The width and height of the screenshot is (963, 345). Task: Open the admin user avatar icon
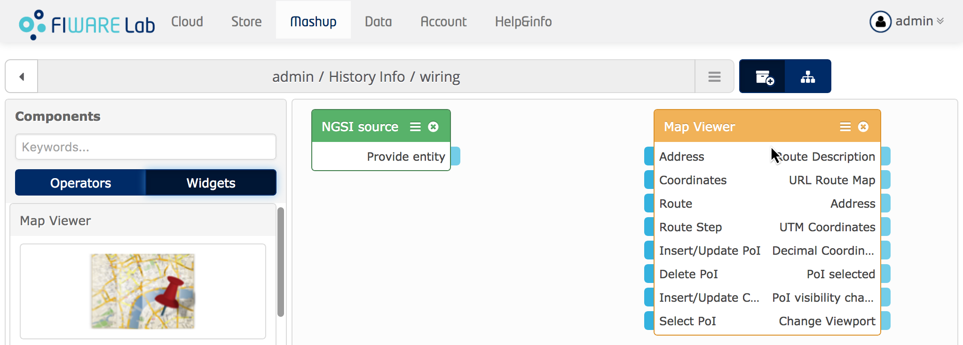(x=880, y=22)
